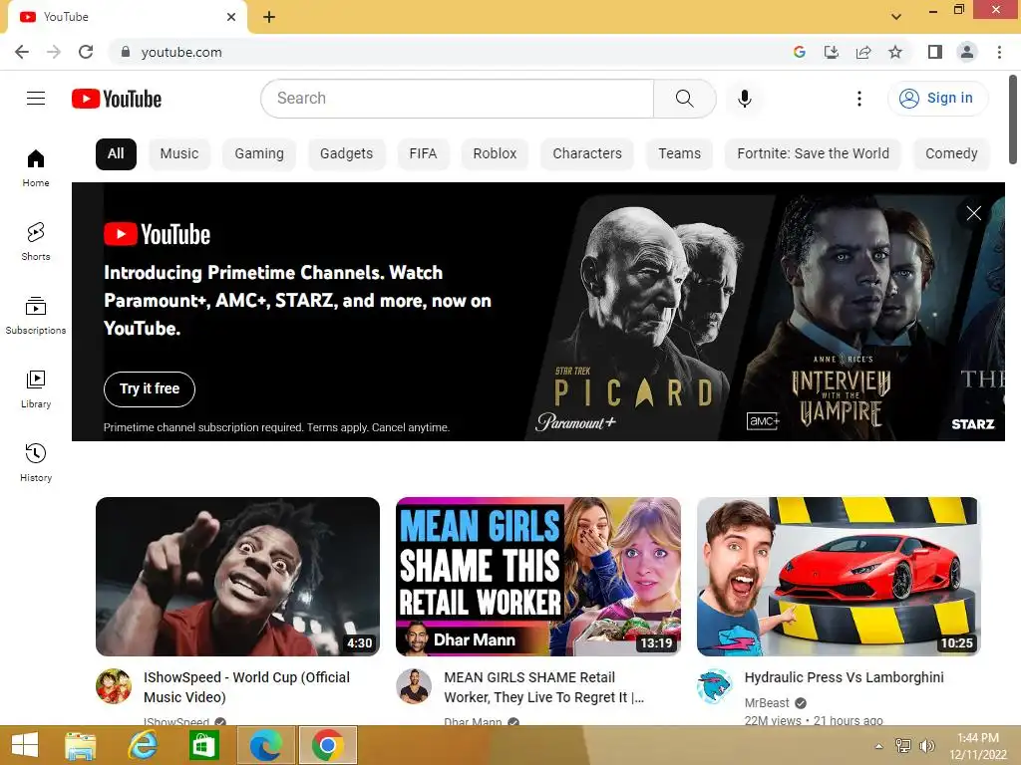
Task: Reload the YouTube page
Action: point(86,52)
